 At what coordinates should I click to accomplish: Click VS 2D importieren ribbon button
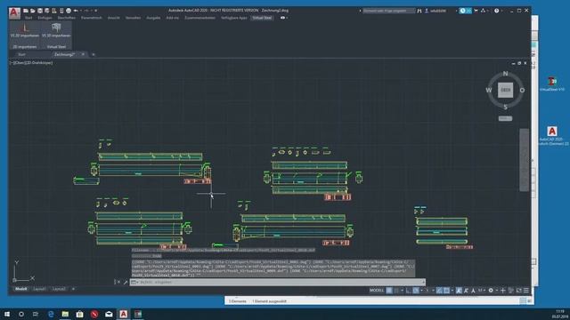point(25,31)
